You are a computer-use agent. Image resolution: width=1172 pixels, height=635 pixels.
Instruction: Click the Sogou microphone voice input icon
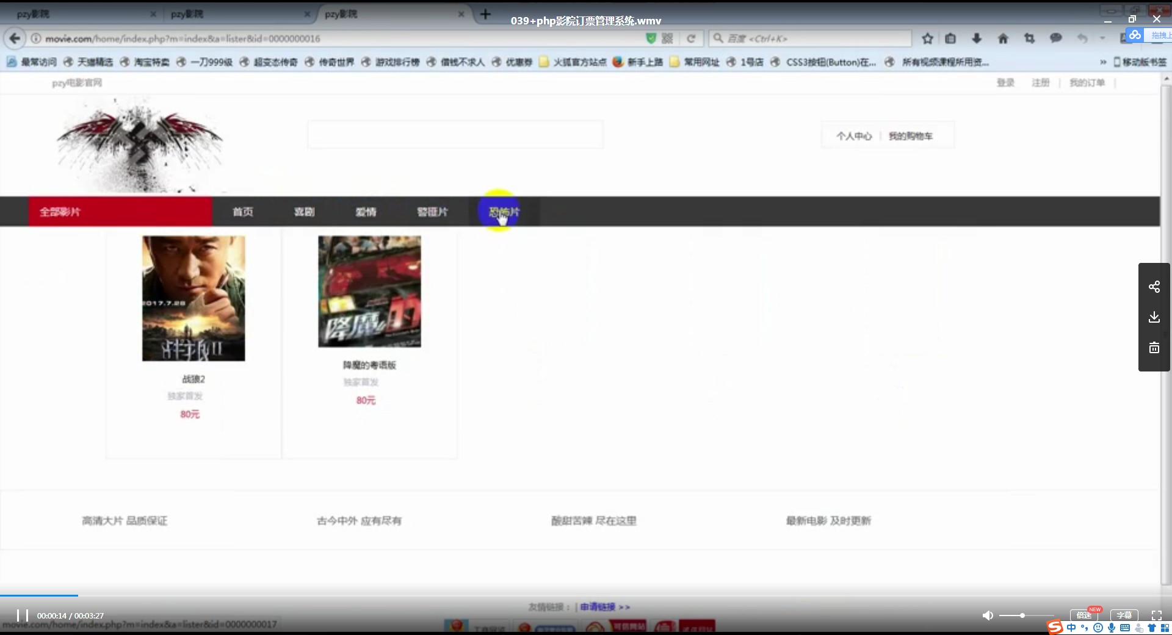point(1112,628)
